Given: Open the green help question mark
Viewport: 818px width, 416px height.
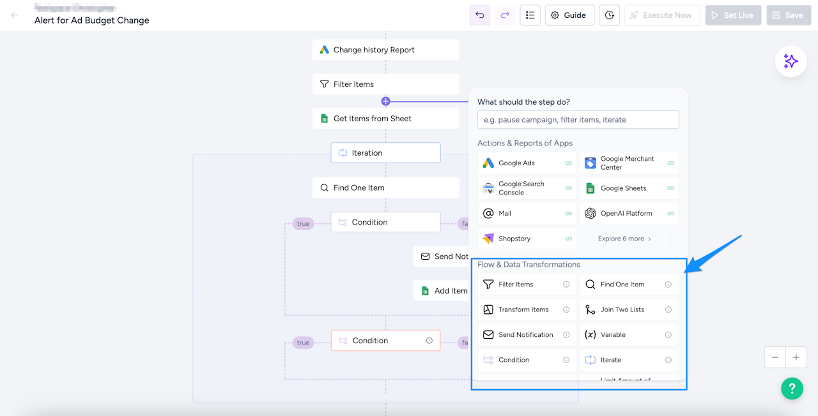Looking at the screenshot, I should click(792, 388).
